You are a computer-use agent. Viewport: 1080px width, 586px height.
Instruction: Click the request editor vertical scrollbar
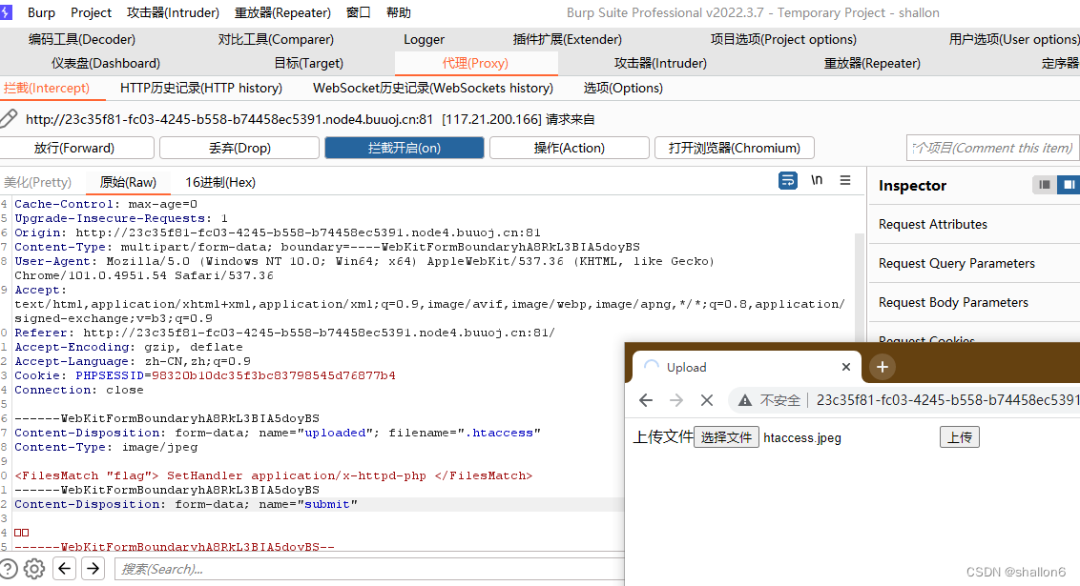click(x=859, y=288)
